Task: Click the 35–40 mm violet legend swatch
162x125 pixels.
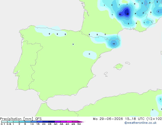Action: click(63, 122)
